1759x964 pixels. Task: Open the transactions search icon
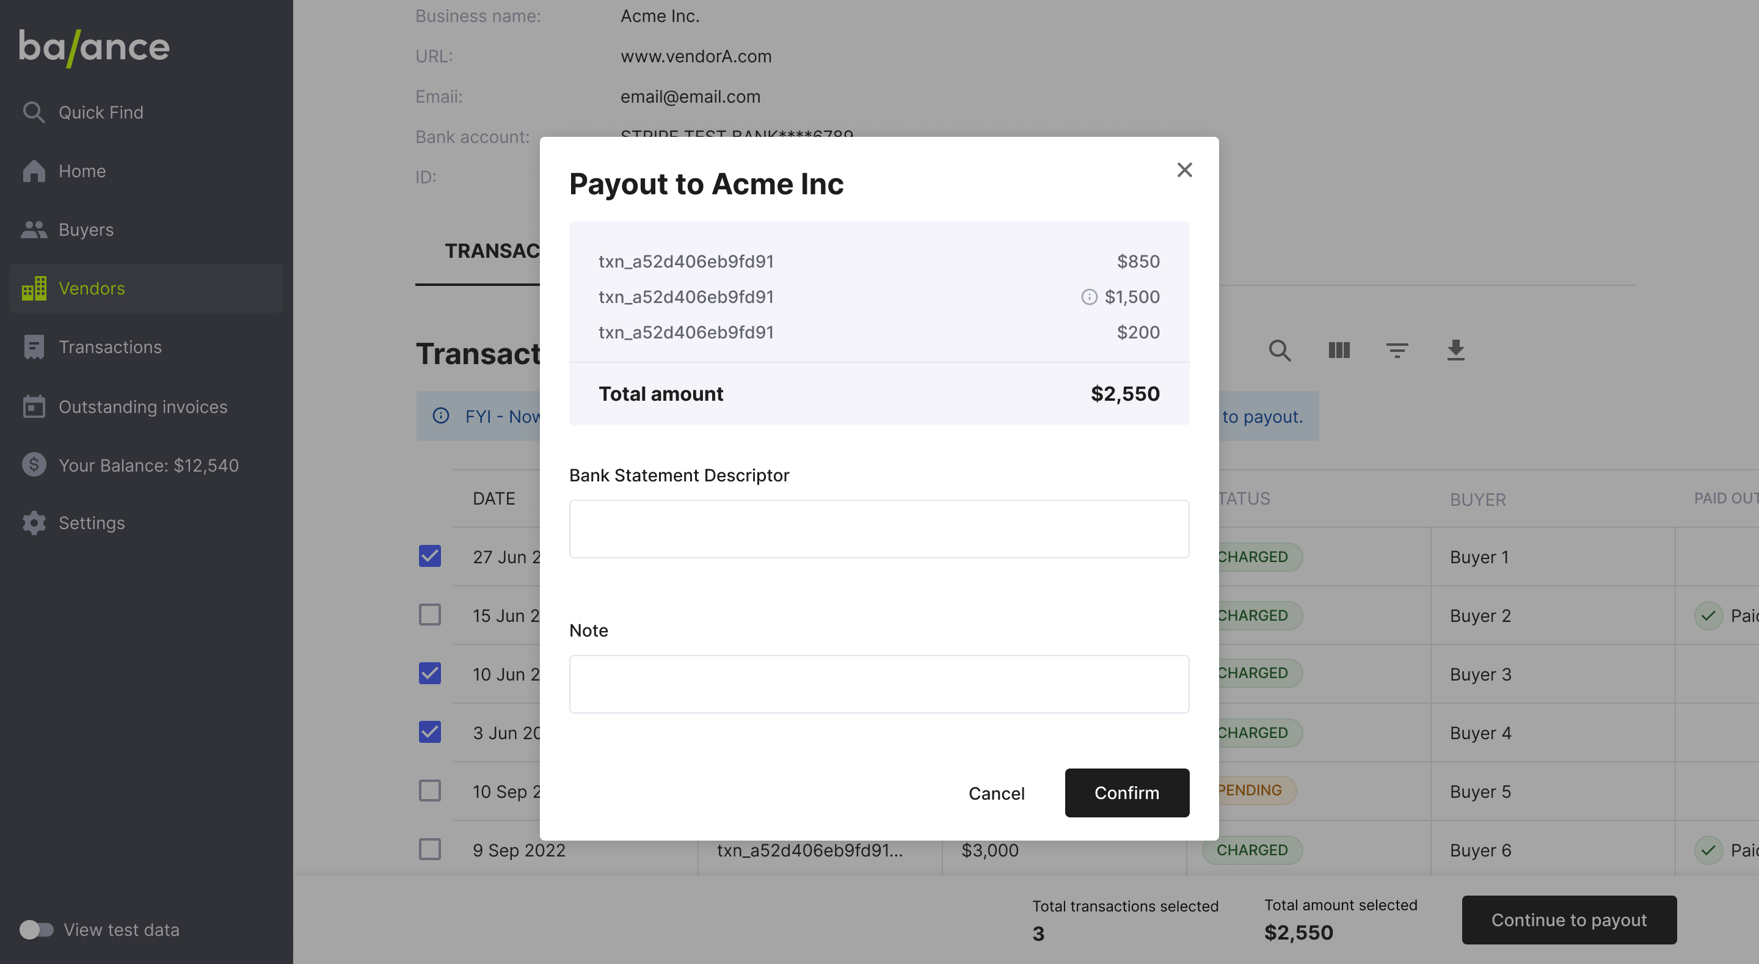coord(1280,351)
